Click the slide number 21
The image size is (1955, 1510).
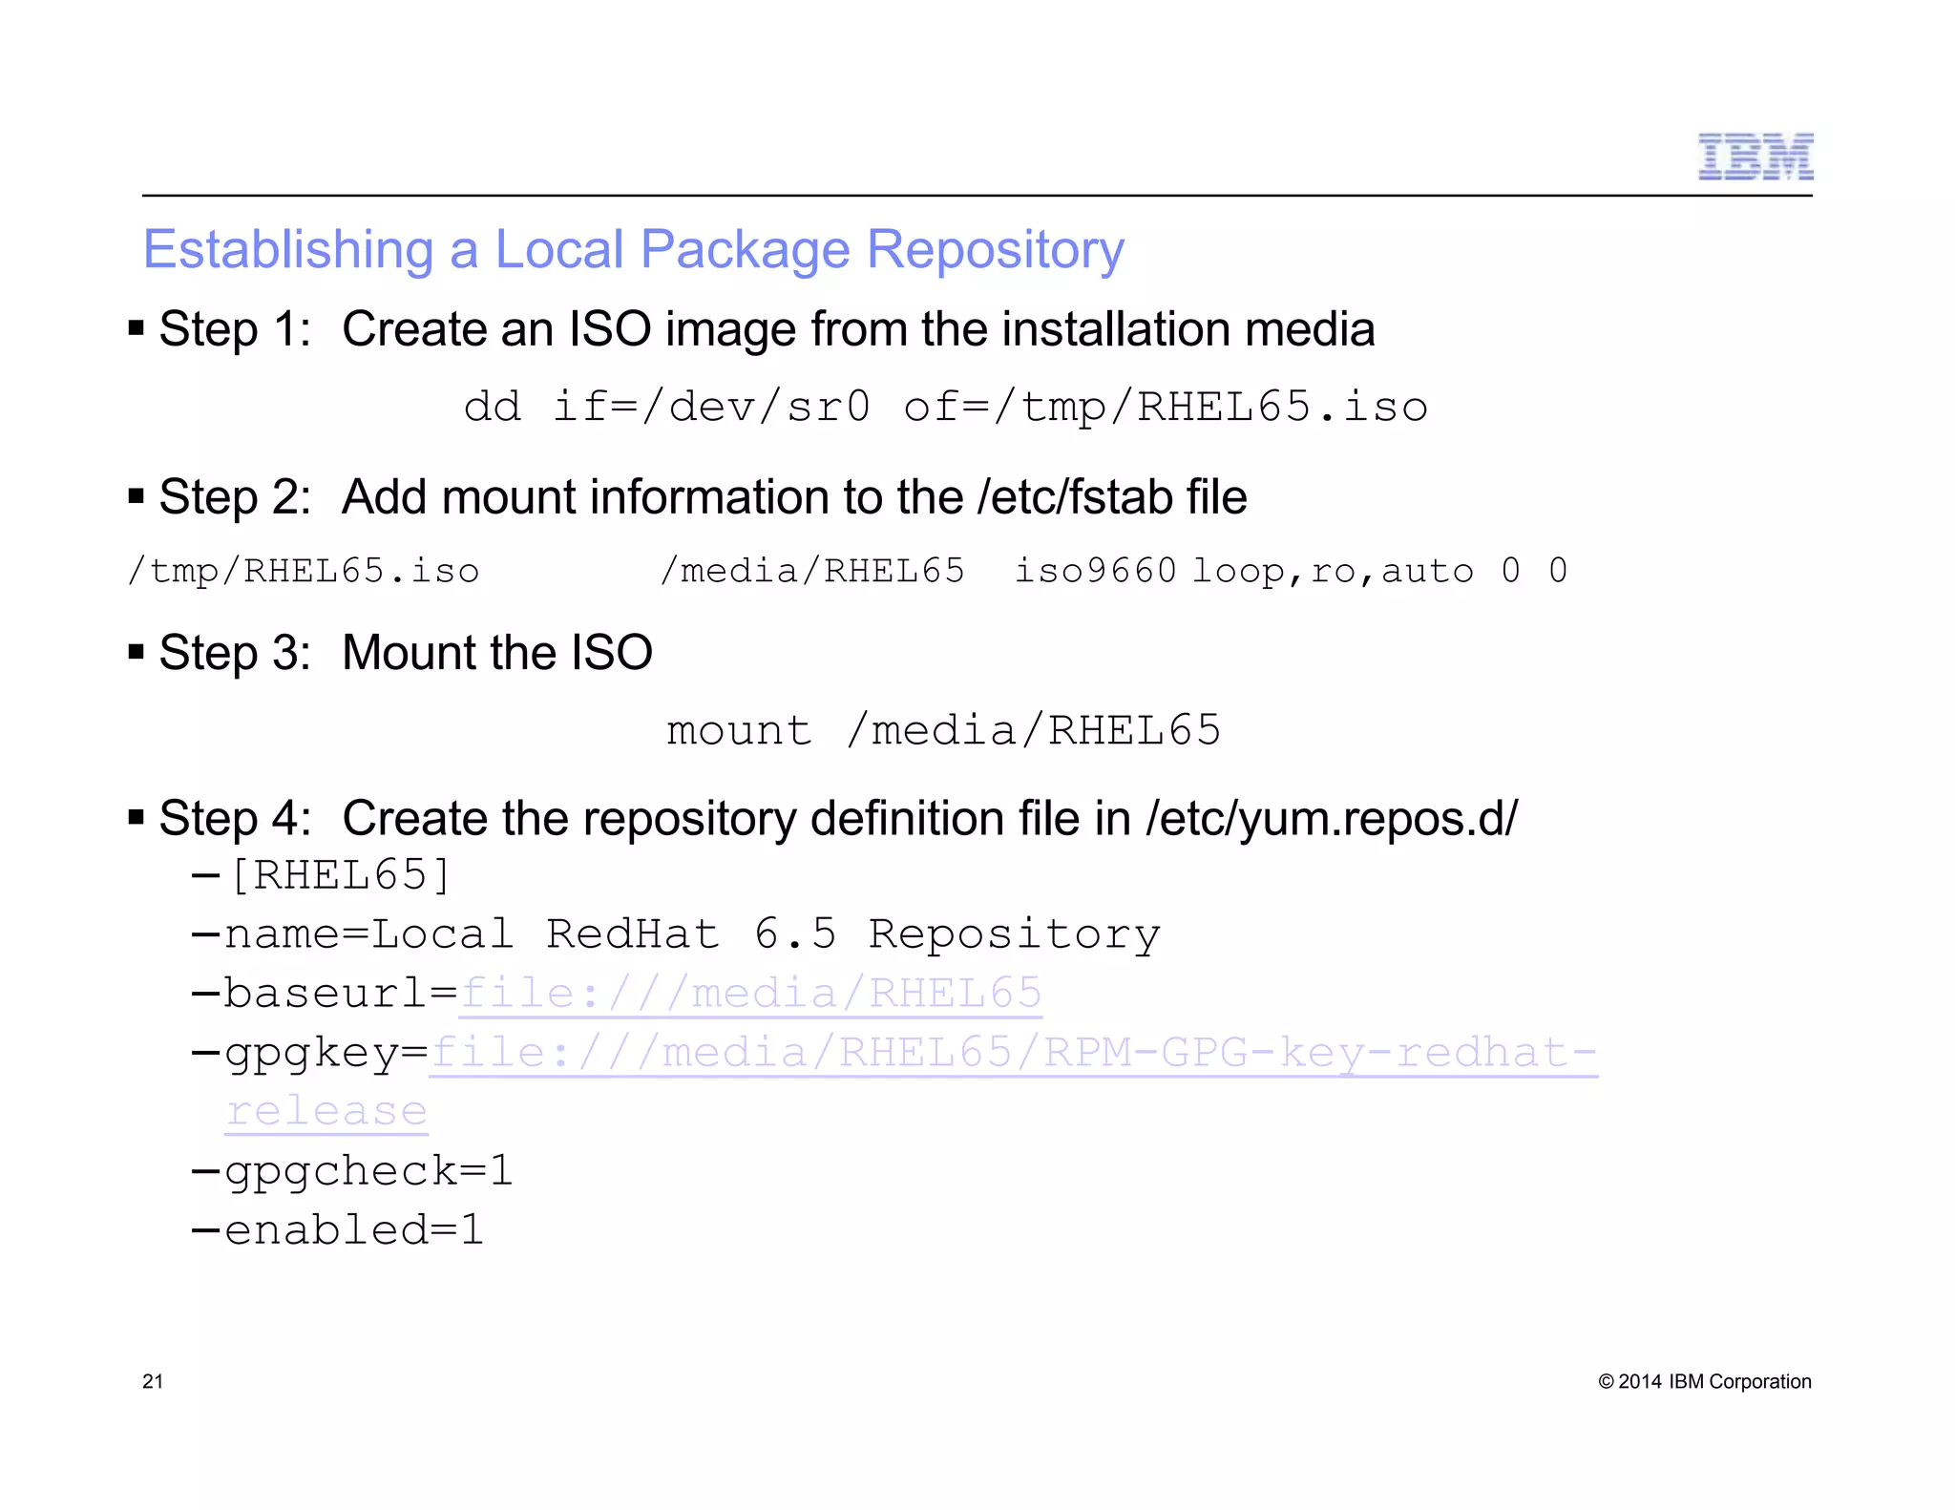(x=153, y=1381)
